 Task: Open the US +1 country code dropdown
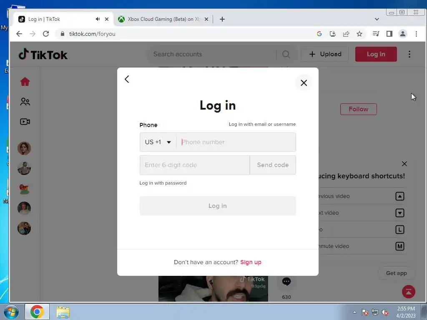(158, 142)
